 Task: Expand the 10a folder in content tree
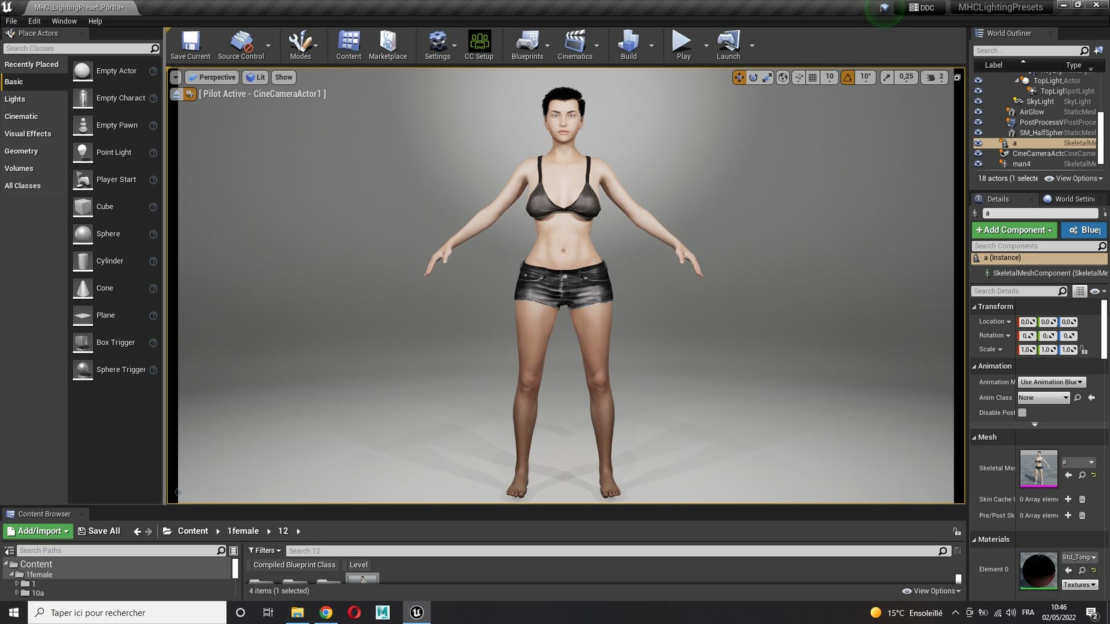(17, 593)
